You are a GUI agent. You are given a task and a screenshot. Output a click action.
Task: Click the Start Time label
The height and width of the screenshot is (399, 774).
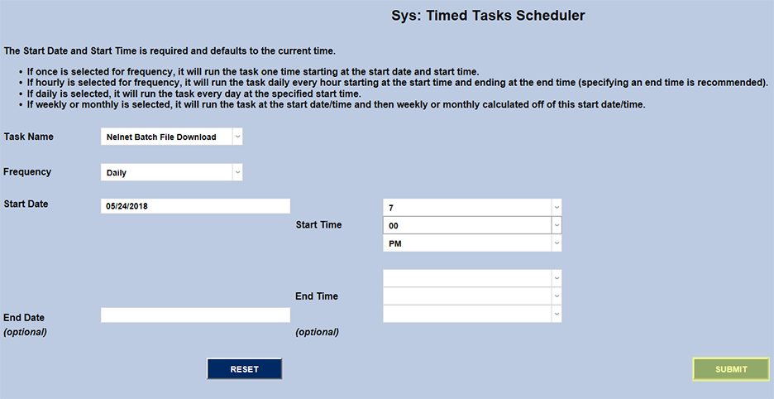coord(318,224)
